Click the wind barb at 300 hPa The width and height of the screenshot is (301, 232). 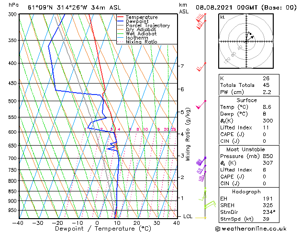[x=201, y=17]
